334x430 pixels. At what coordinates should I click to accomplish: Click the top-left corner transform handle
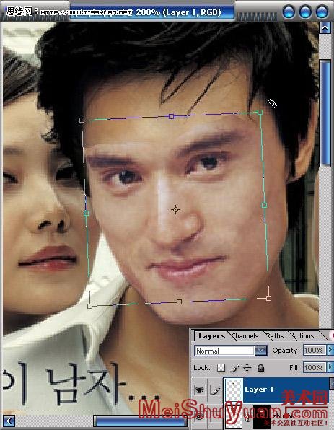click(x=82, y=120)
